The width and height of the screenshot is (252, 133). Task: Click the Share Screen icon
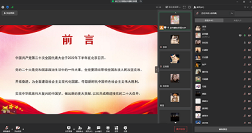pos(69,129)
